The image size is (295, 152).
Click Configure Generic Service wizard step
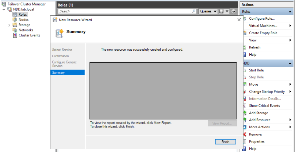64,64
